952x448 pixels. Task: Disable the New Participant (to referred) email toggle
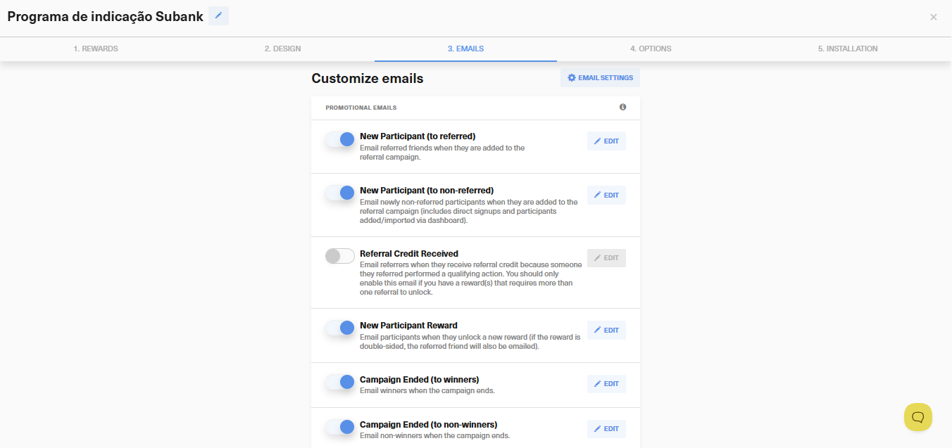point(340,139)
